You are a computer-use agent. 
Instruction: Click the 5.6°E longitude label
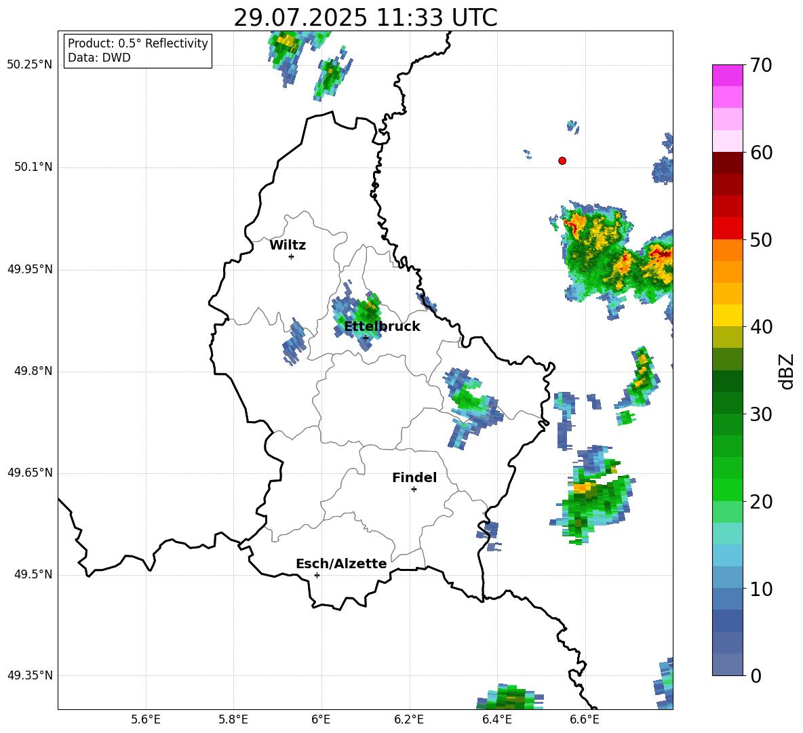(x=146, y=719)
